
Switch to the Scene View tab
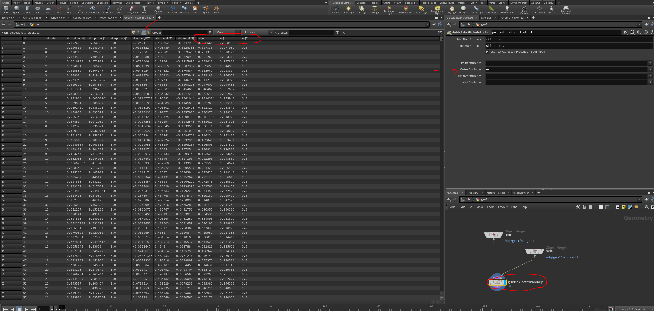pos(8,18)
